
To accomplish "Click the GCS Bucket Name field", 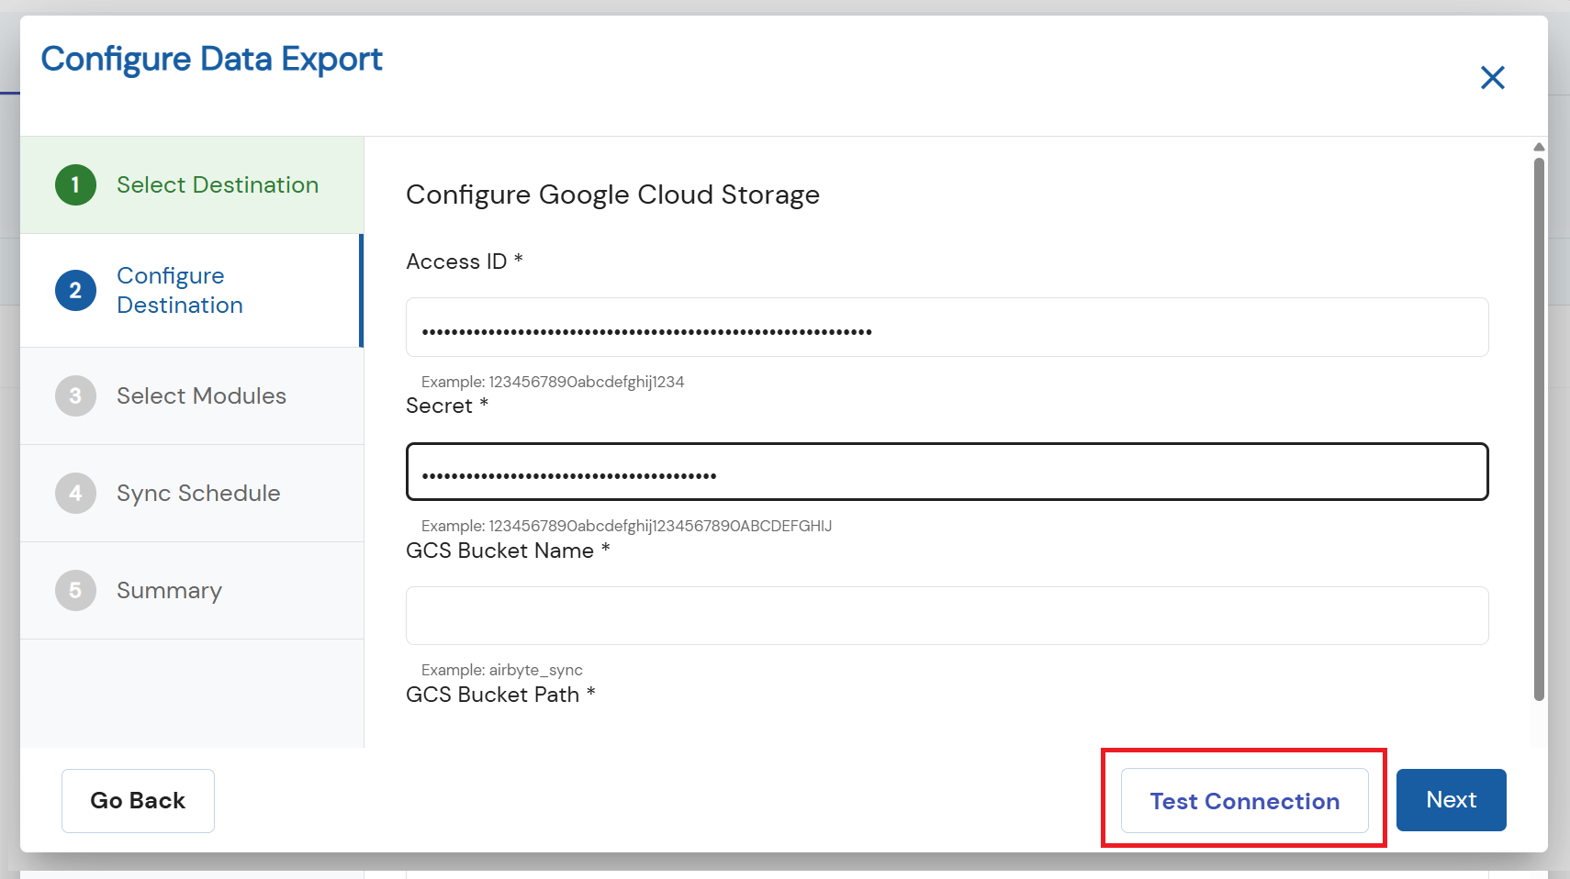I will click(x=947, y=616).
